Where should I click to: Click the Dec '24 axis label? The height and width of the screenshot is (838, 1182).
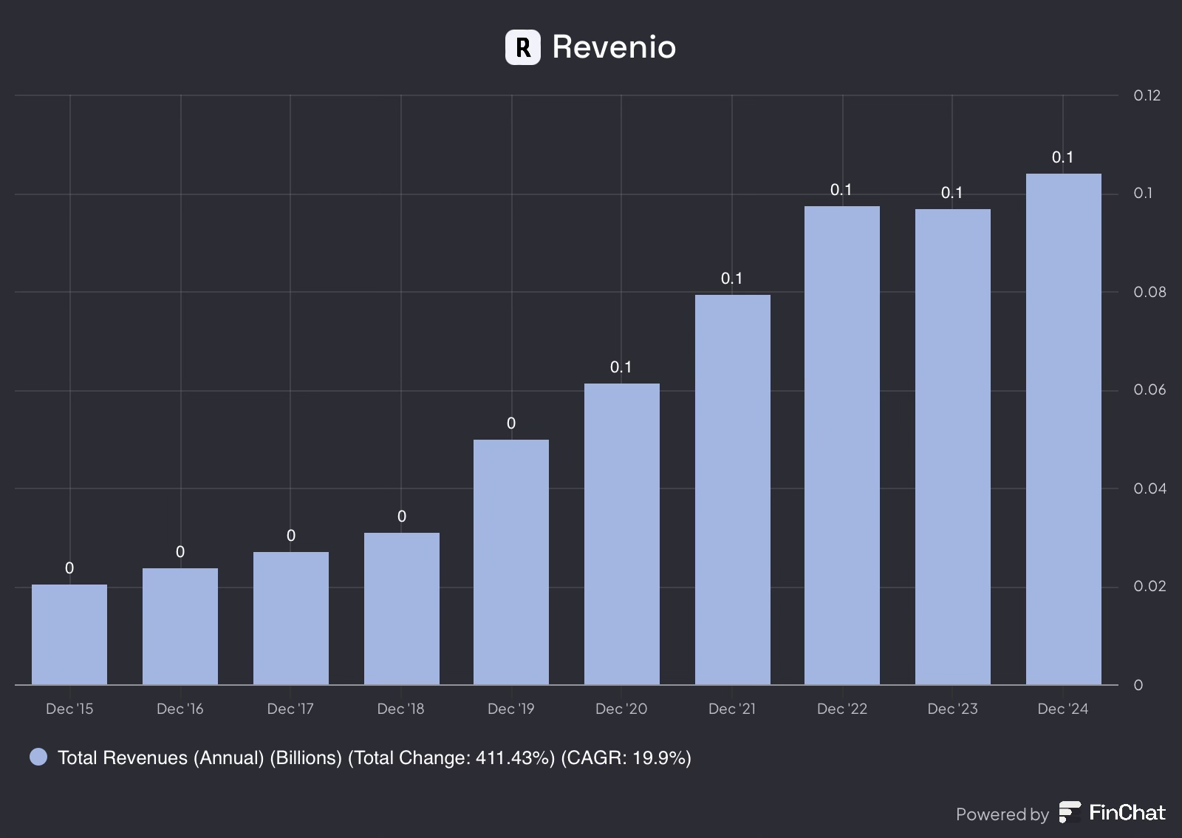click(x=1063, y=709)
